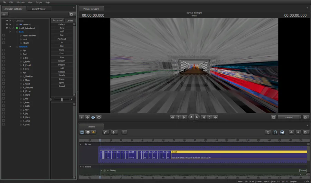
Task: Play the shot in the viewport
Action: coord(197,117)
